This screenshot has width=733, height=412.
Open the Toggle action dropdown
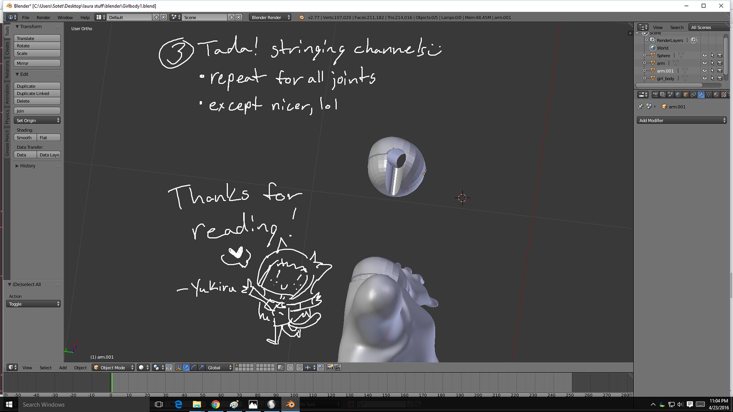pyautogui.click(x=33, y=304)
